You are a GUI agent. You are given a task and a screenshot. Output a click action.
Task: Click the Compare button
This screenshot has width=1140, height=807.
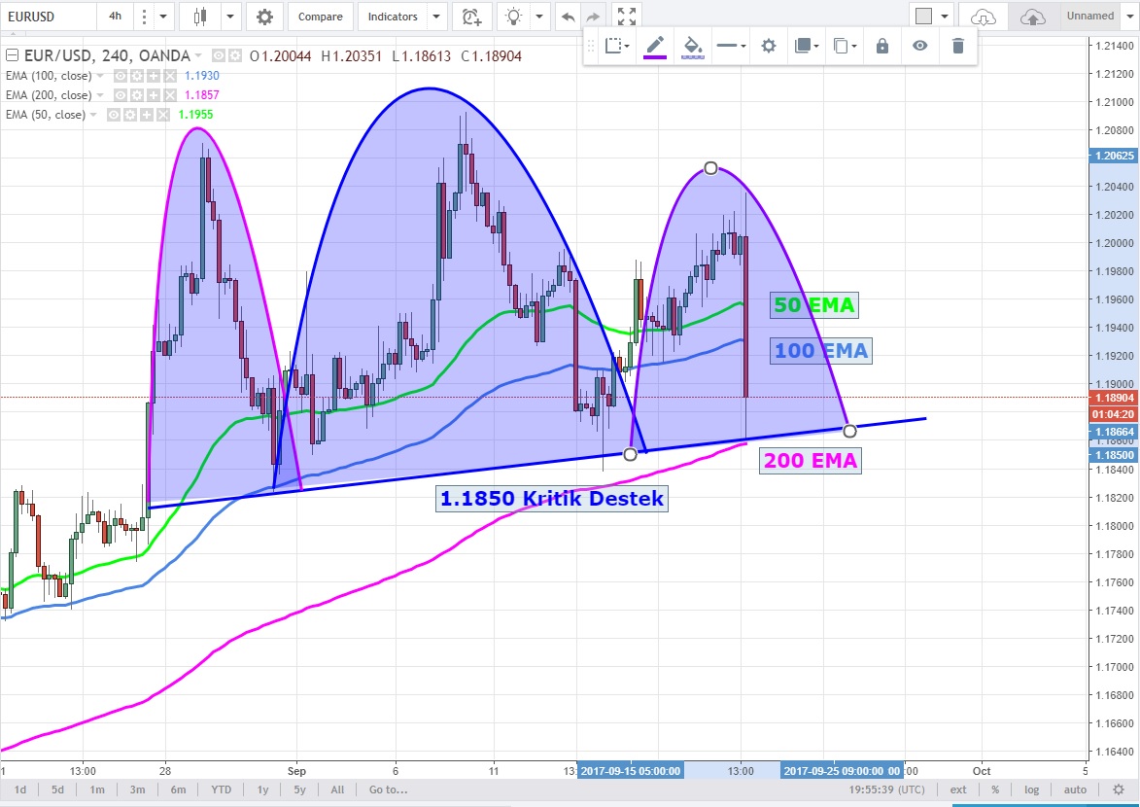coord(320,17)
